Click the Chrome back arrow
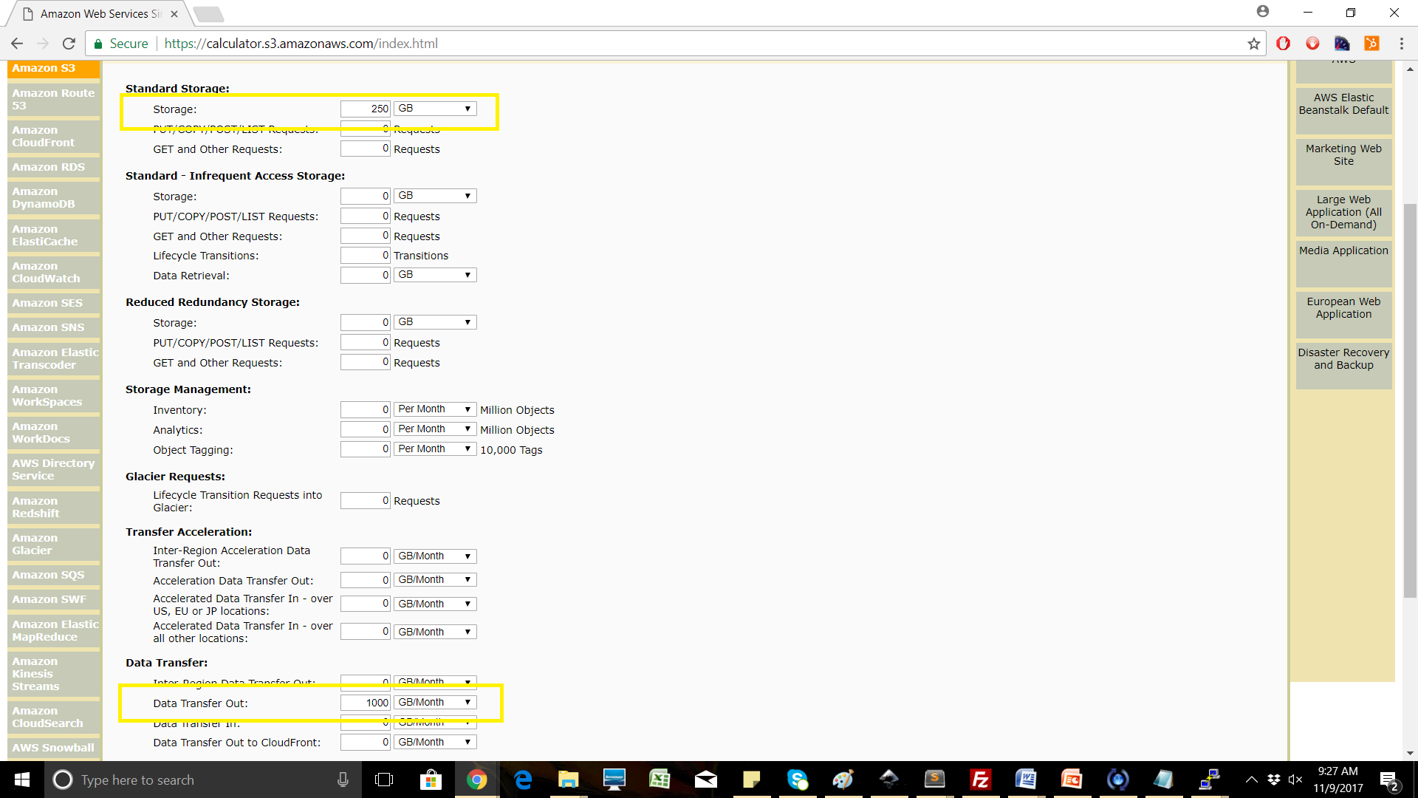 coord(17,44)
